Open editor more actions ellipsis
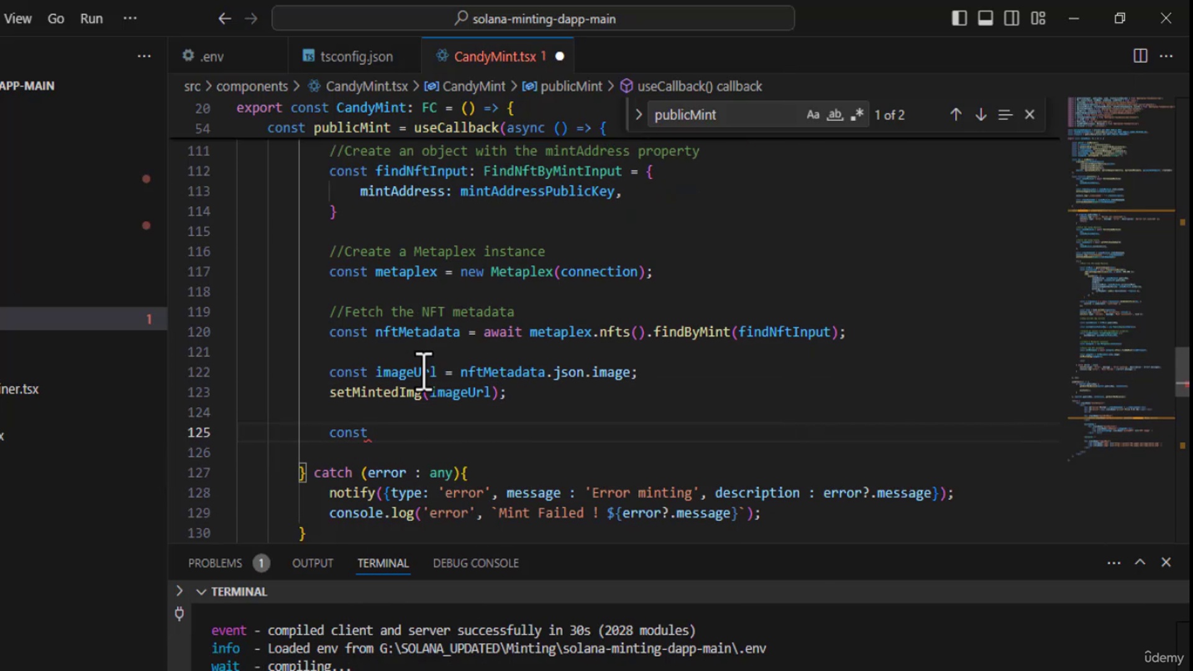The width and height of the screenshot is (1193, 671). pos(1166,57)
